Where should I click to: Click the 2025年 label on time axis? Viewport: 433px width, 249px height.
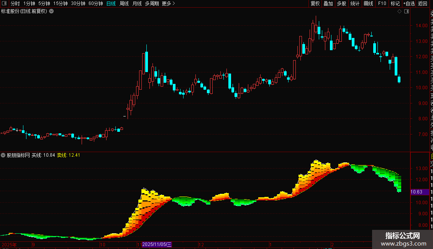coord(9,244)
